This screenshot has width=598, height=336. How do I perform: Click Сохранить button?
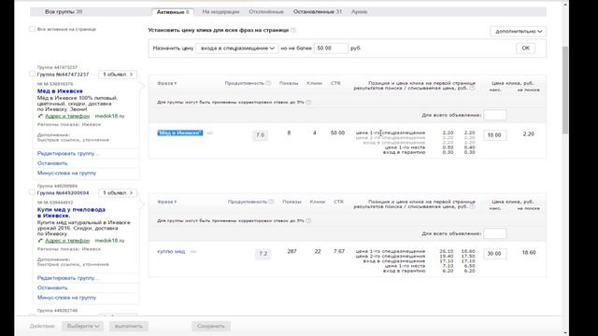(x=211, y=326)
